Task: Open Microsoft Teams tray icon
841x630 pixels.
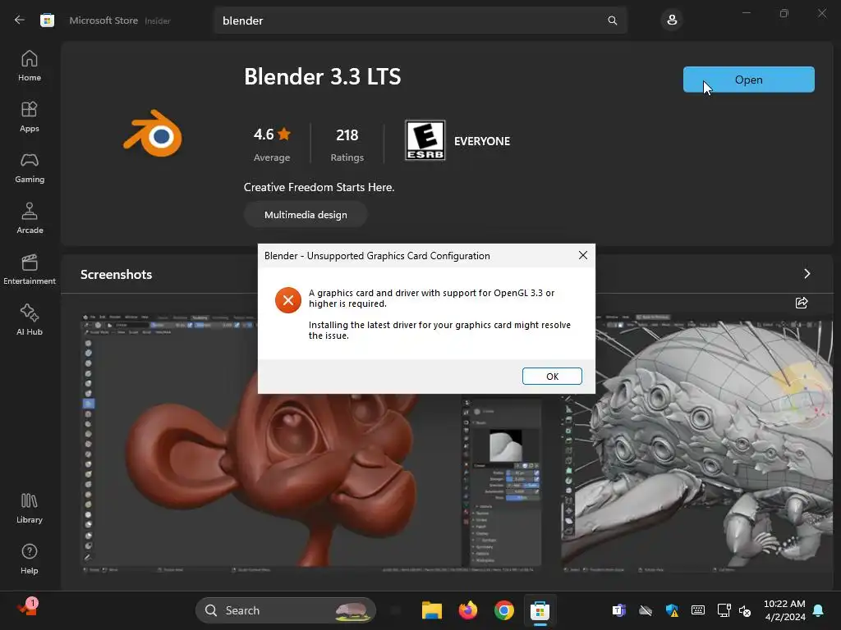Action: point(619,610)
